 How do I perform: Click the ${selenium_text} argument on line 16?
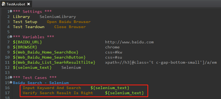point(110,88)
